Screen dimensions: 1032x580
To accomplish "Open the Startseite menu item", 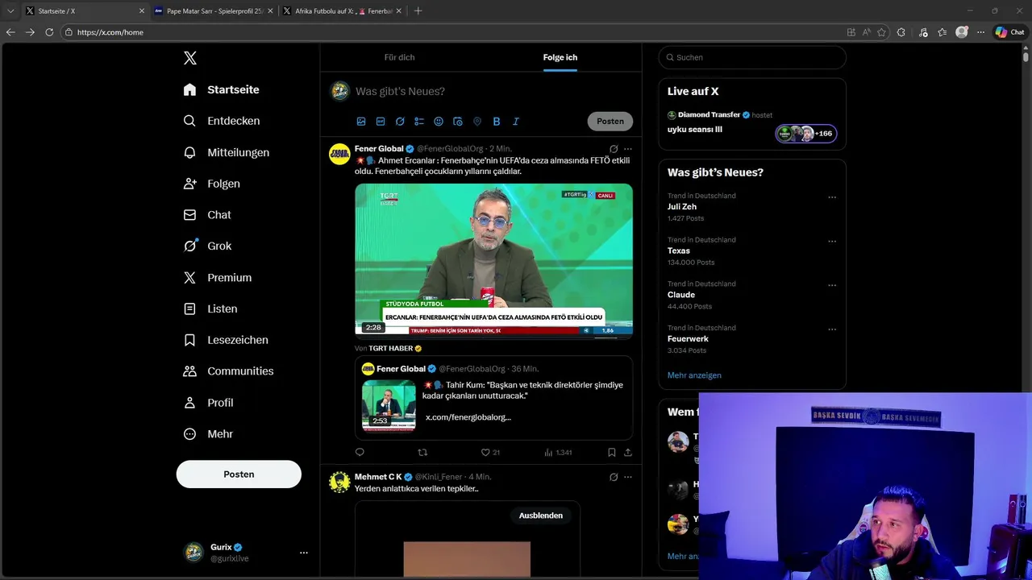I will click(x=221, y=89).
